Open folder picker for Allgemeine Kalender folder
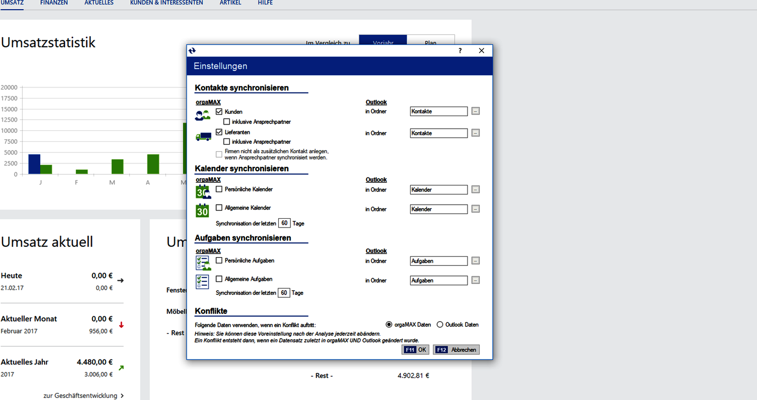Viewport: 757px width, 400px height. pos(475,209)
